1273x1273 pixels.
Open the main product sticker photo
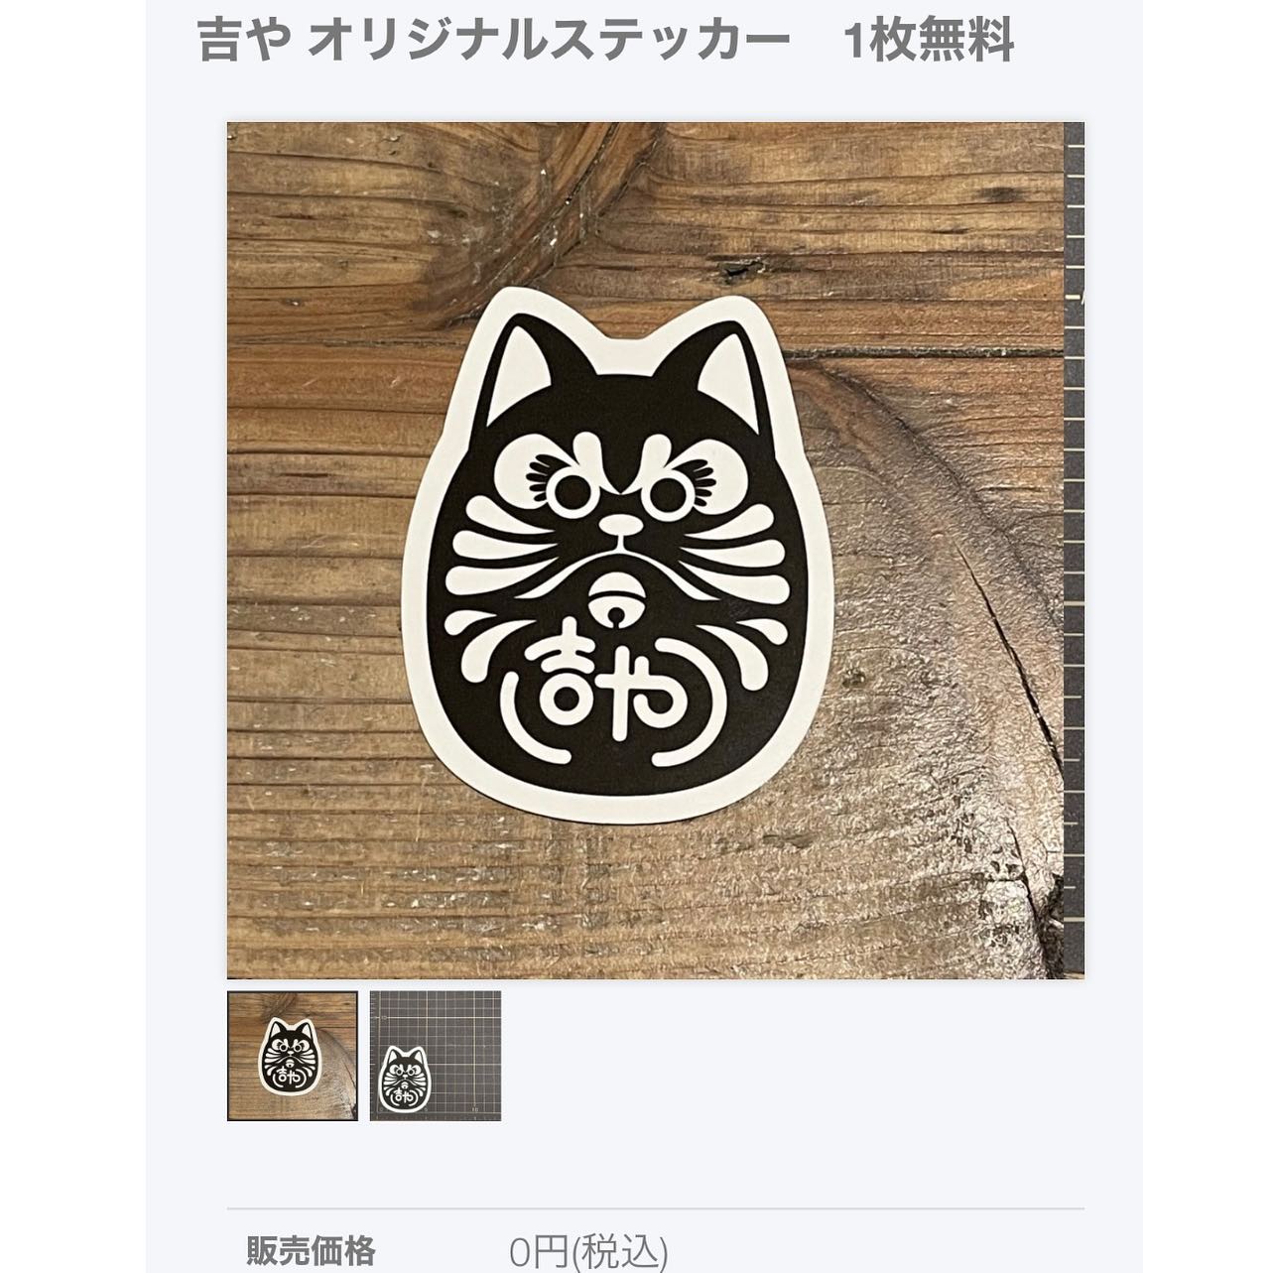click(x=655, y=551)
